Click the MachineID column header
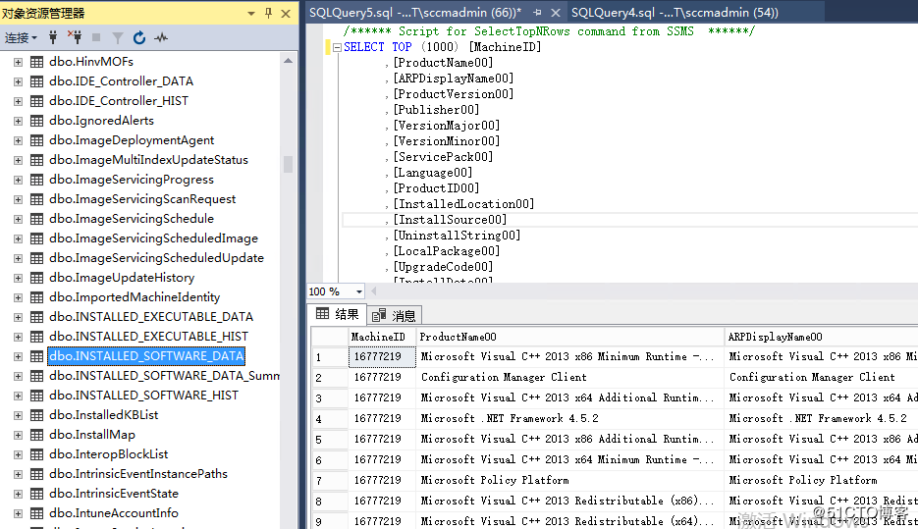Image resolution: width=918 pixels, height=529 pixels. (382, 337)
